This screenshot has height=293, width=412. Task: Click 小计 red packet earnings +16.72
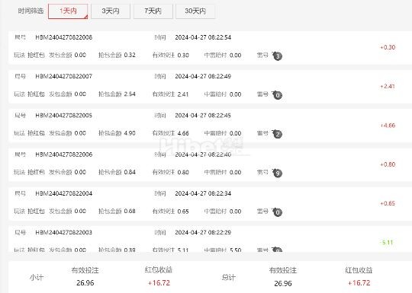[159, 283]
